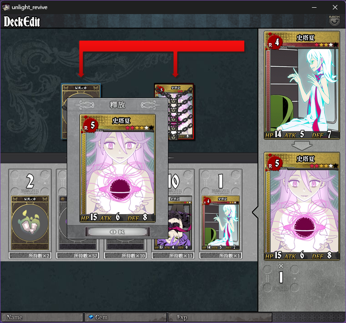Click the BACK arrow icon
The width and height of the screenshot is (346, 323).
pyautogui.click(x=334, y=21)
